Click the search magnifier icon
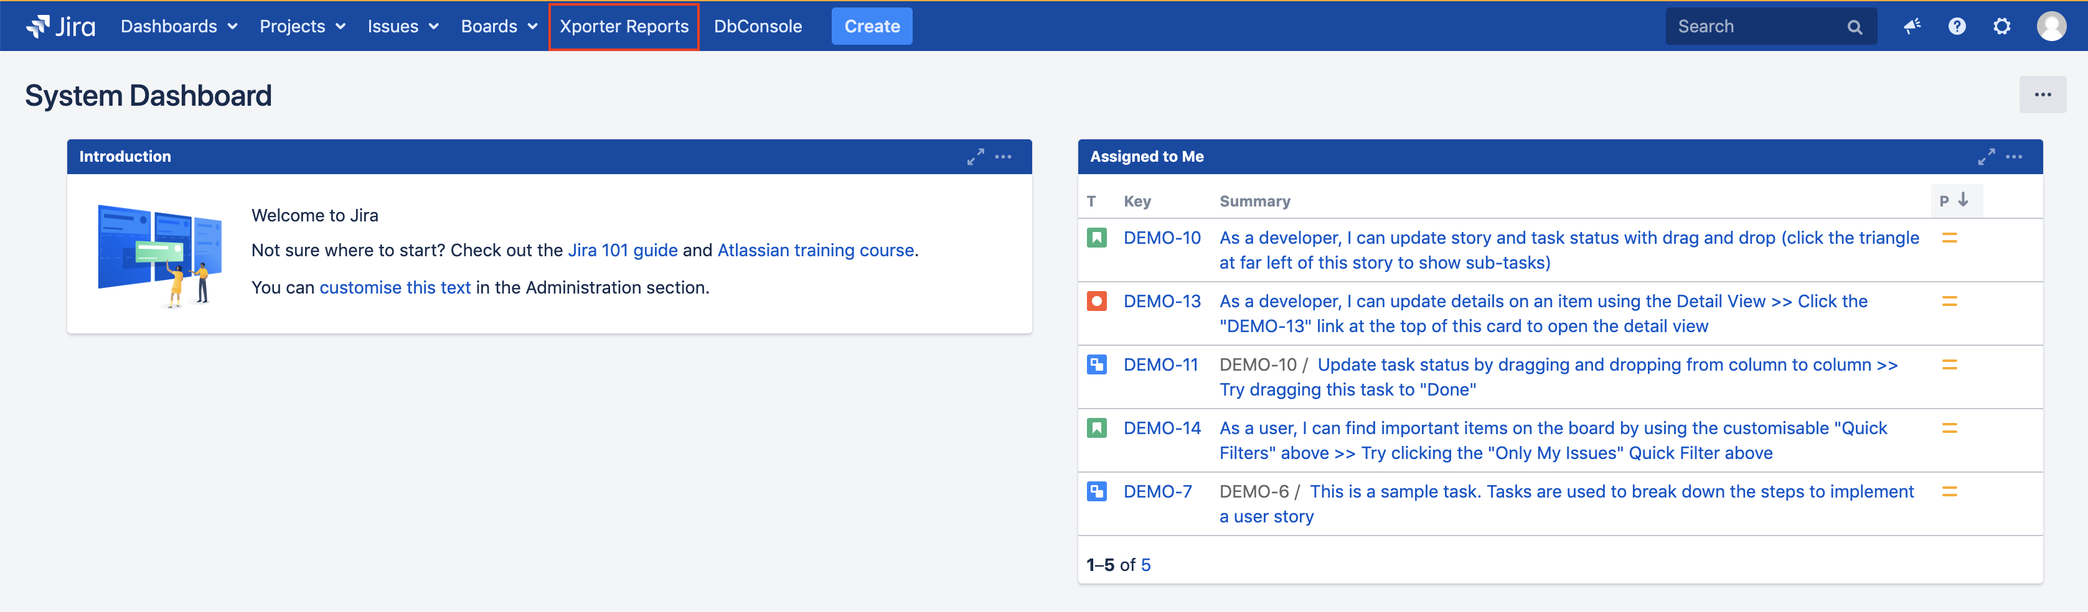The height and width of the screenshot is (612, 2088). click(1855, 27)
